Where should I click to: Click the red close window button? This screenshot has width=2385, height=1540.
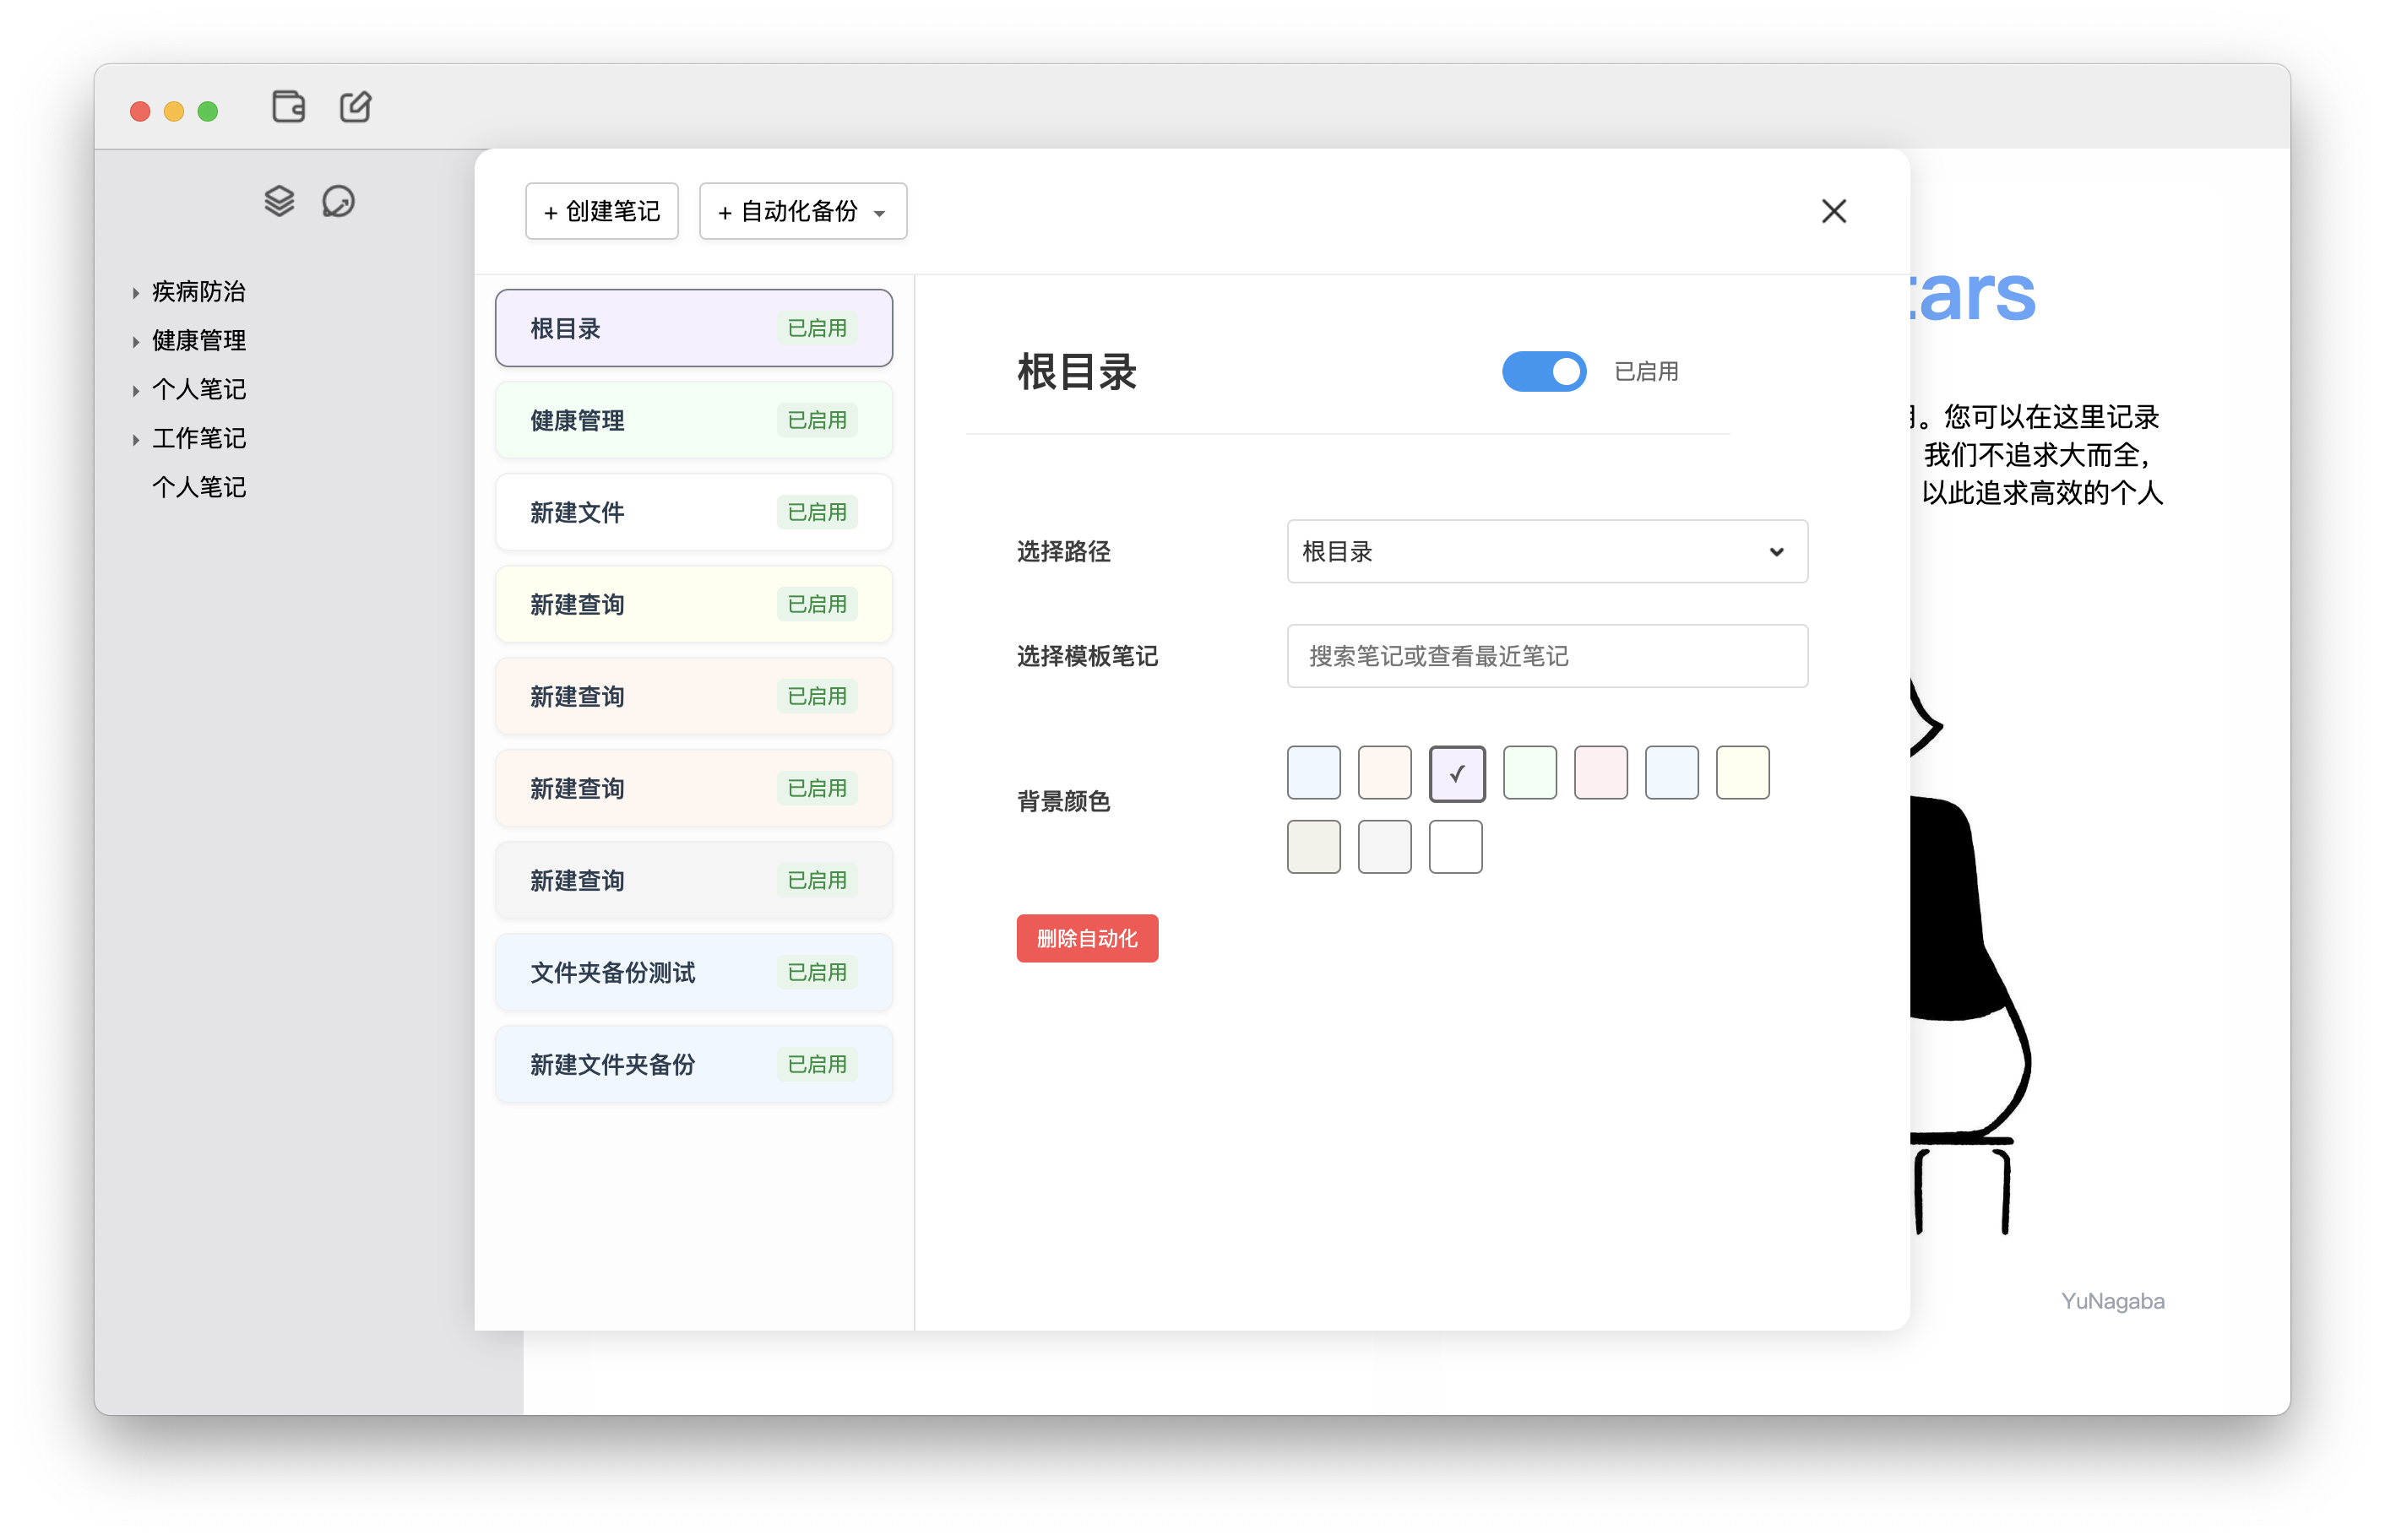click(140, 111)
